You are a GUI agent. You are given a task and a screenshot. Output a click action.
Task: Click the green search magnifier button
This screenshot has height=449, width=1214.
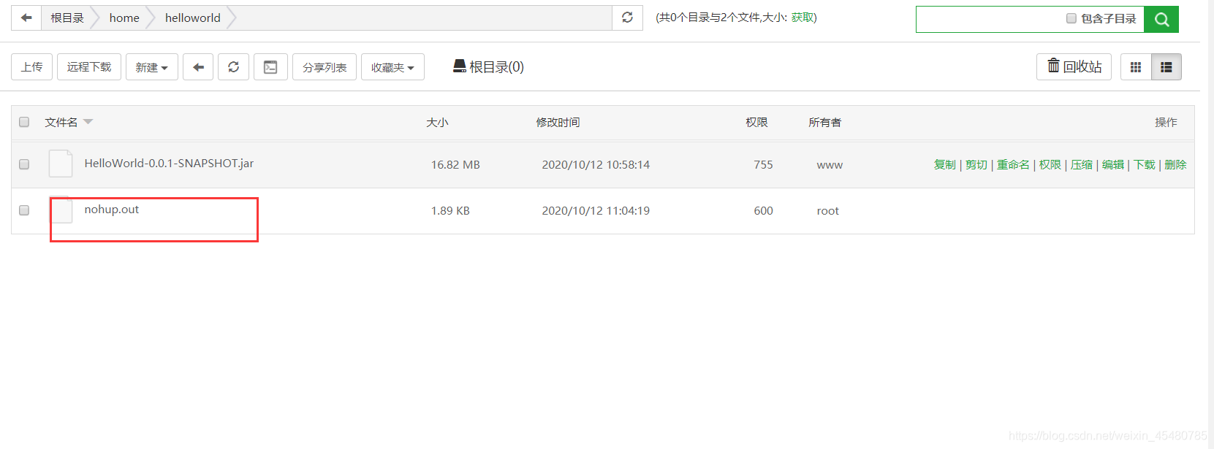click(1161, 20)
